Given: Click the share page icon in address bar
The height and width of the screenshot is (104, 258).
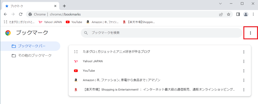Looking at the screenshot, I should pyautogui.click(x=221, y=14).
